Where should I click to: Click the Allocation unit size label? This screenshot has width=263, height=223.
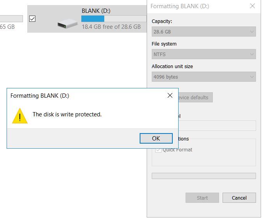172,67
